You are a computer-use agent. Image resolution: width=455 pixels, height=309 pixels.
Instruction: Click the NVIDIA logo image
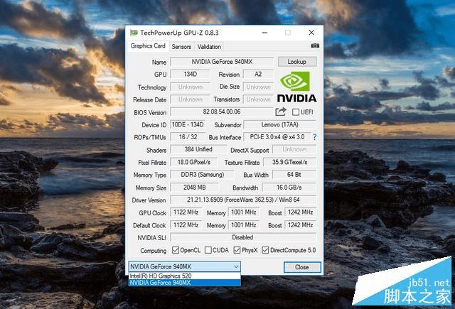(296, 87)
